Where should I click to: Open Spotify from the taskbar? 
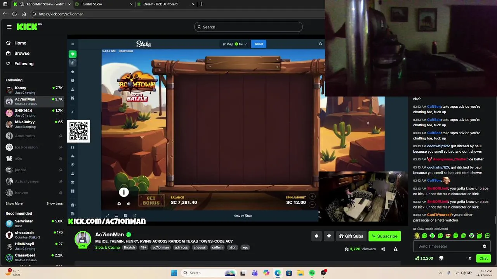[x=312, y=273]
